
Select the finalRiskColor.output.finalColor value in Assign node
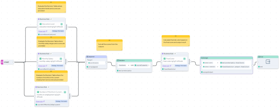coord(235,67)
